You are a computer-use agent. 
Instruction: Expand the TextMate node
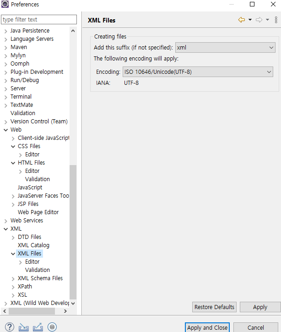click(x=5, y=105)
